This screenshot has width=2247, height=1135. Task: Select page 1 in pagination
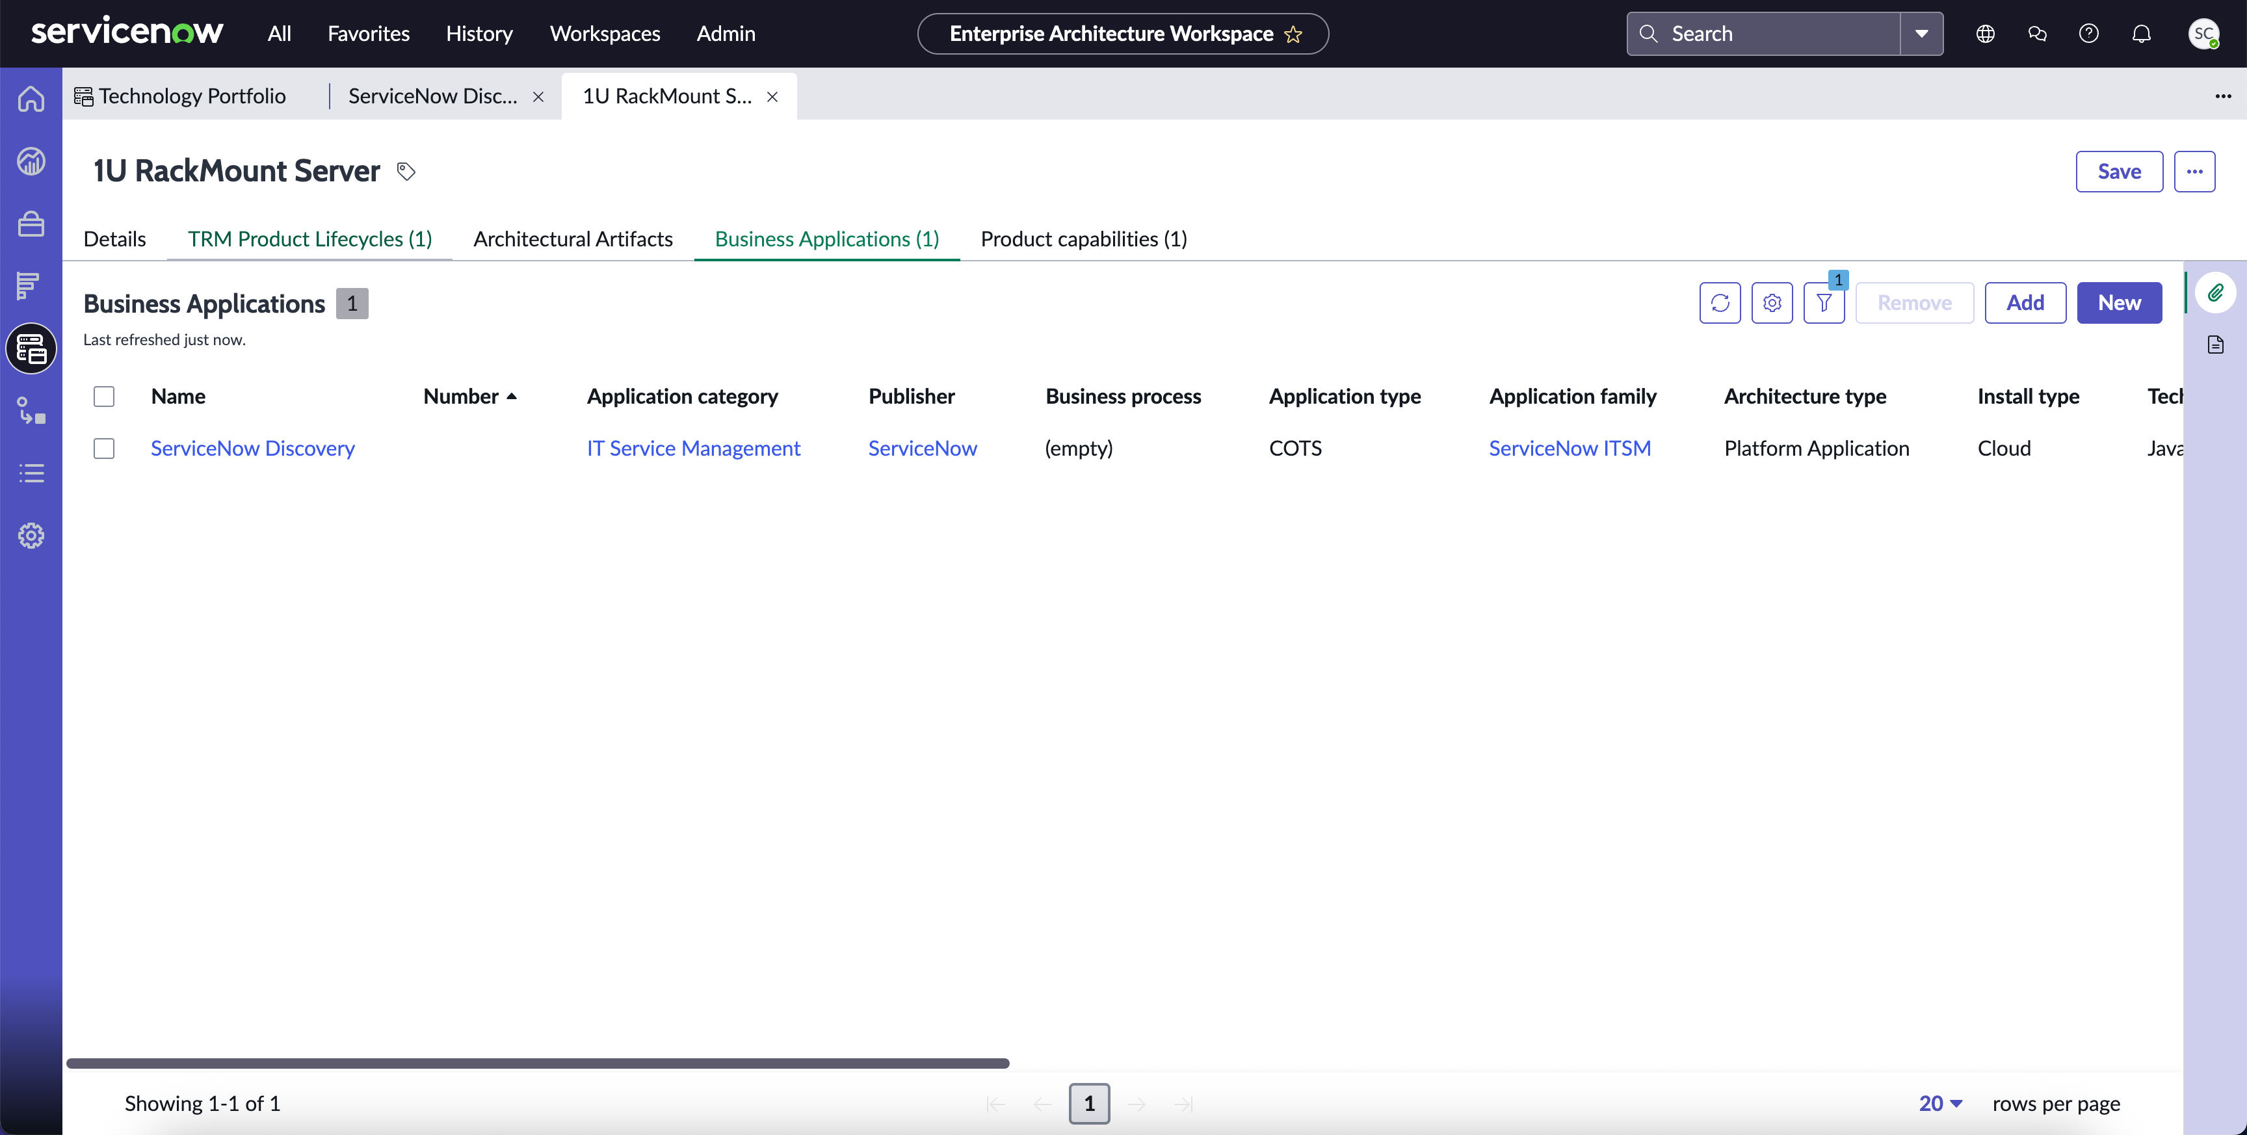(x=1090, y=1104)
